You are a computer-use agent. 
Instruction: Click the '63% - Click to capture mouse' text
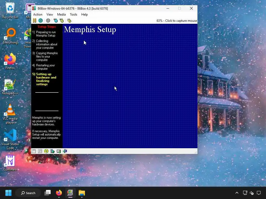[x=177, y=21]
